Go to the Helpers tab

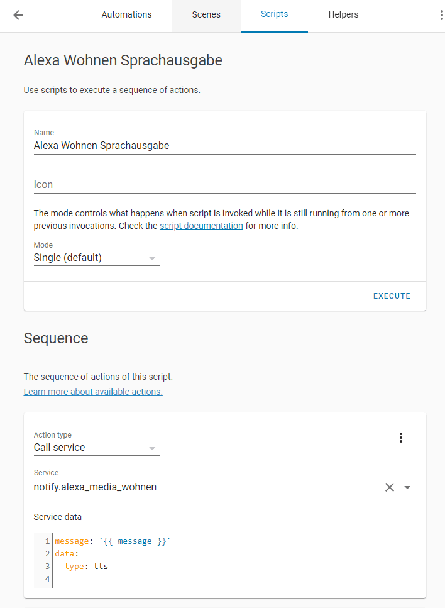(x=343, y=15)
